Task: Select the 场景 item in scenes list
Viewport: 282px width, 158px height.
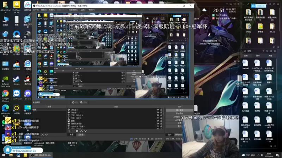Action: [x=49, y=110]
